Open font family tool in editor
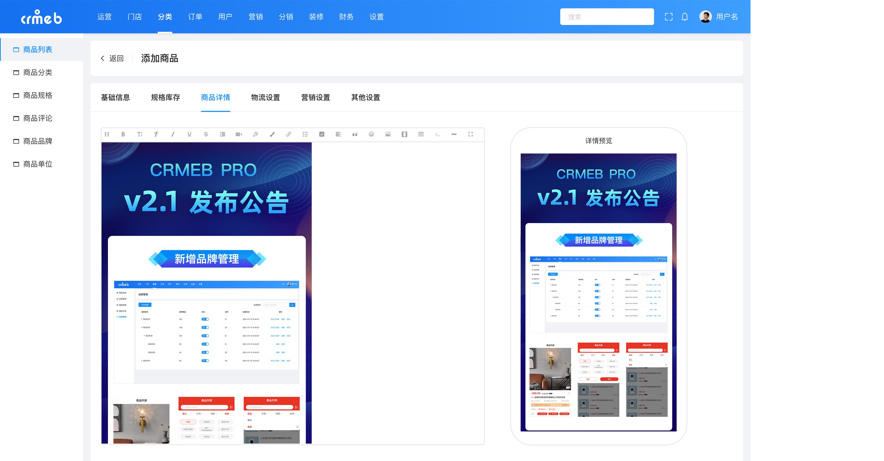Viewport: 884px width, 461px height. point(156,134)
